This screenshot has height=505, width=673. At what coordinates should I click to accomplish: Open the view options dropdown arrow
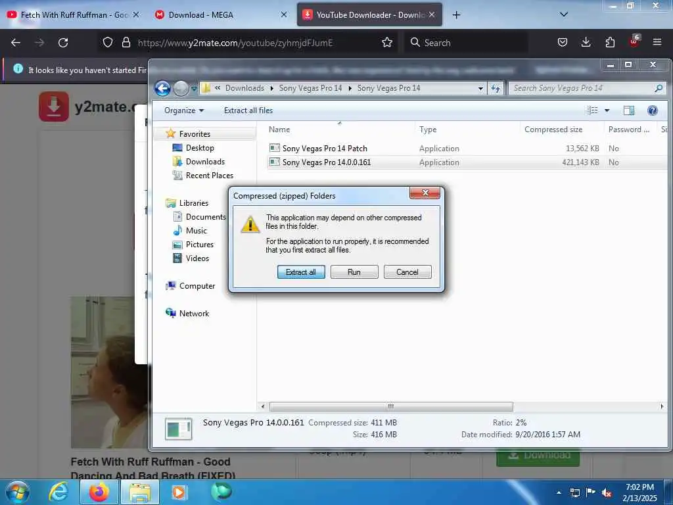(x=607, y=110)
